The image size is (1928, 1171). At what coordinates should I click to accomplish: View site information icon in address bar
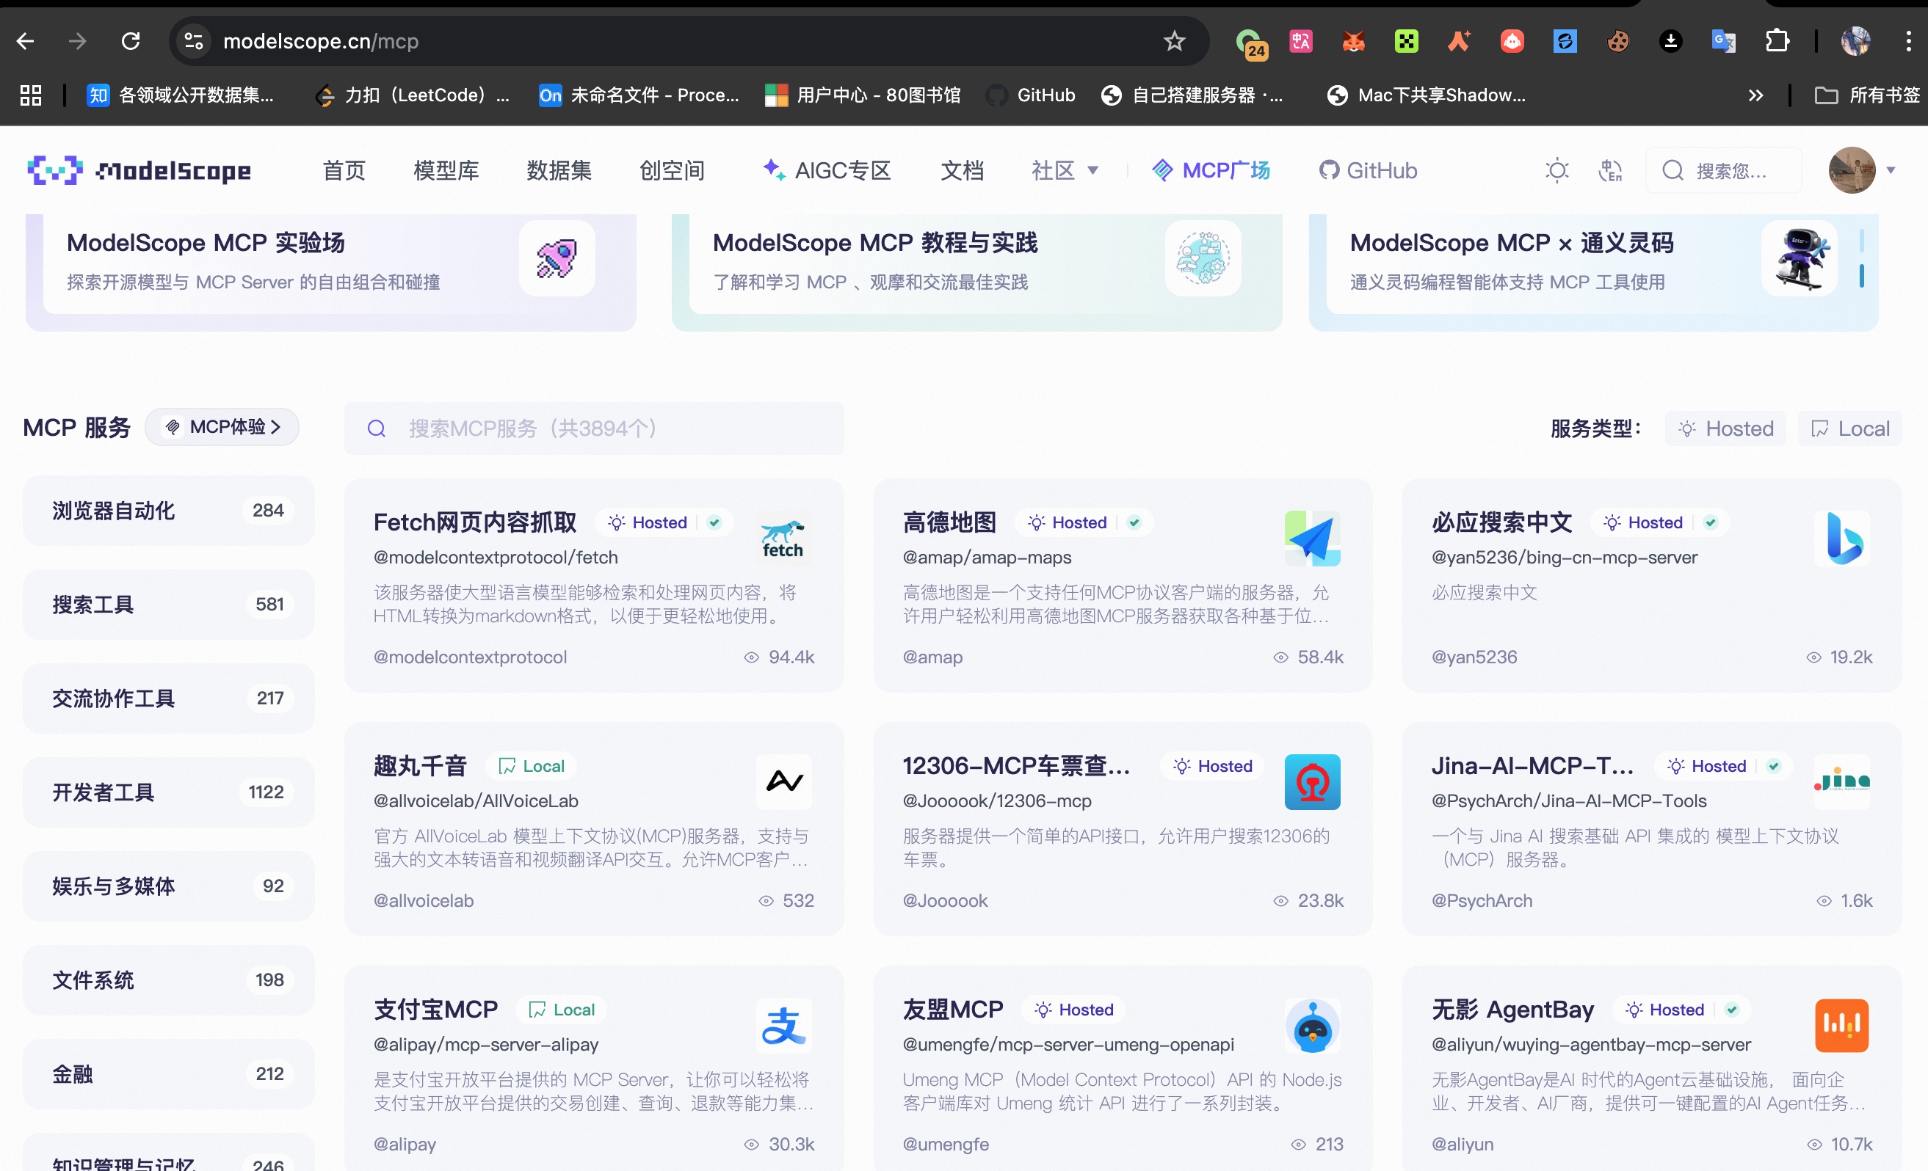click(193, 40)
